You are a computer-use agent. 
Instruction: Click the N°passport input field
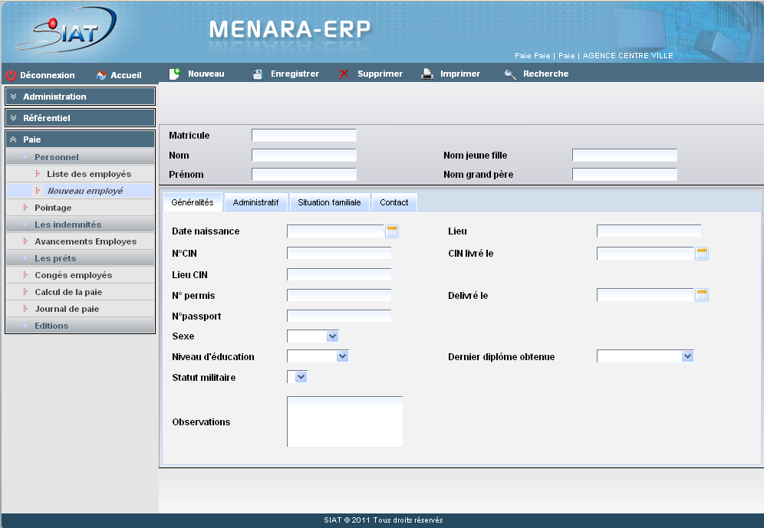click(x=339, y=316)
